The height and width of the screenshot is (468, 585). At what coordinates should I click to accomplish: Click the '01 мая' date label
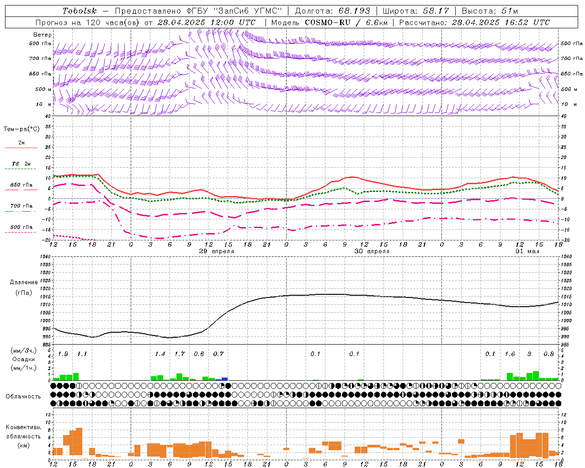[x=527, y=251]
